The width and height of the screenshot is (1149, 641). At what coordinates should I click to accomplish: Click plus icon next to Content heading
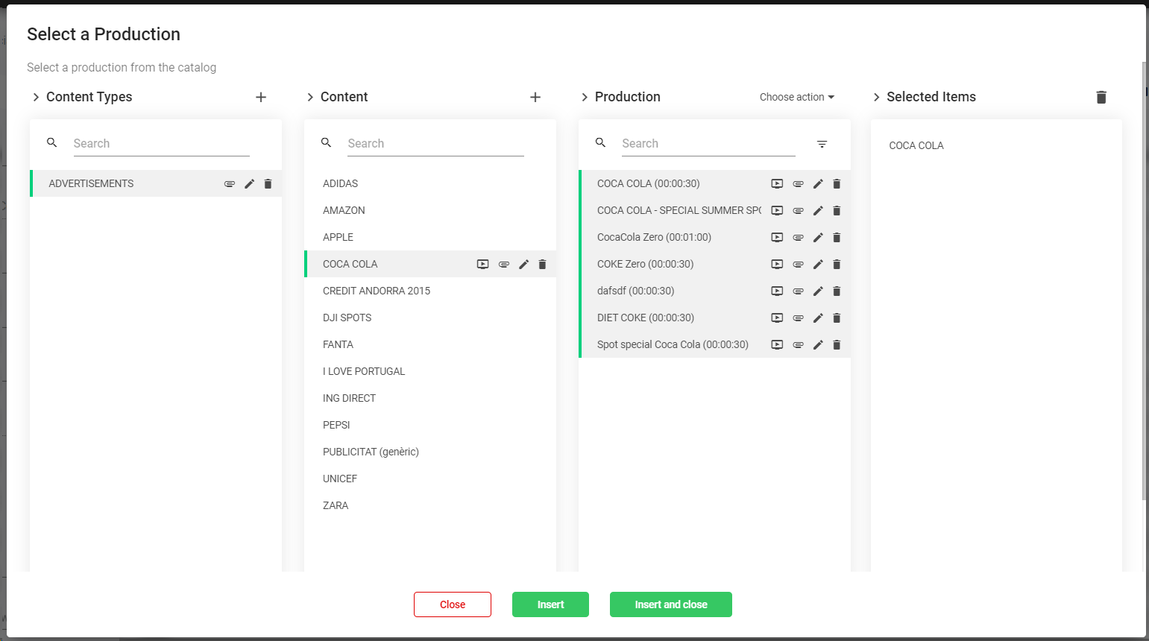[x=535, y=97]
